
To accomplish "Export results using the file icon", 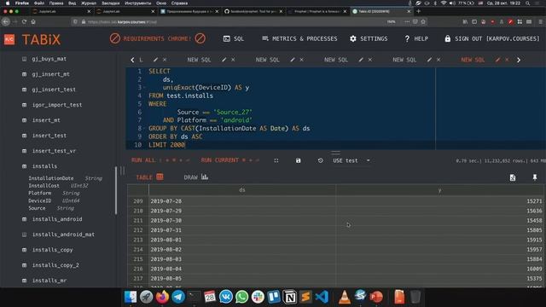I will (513, 177).
